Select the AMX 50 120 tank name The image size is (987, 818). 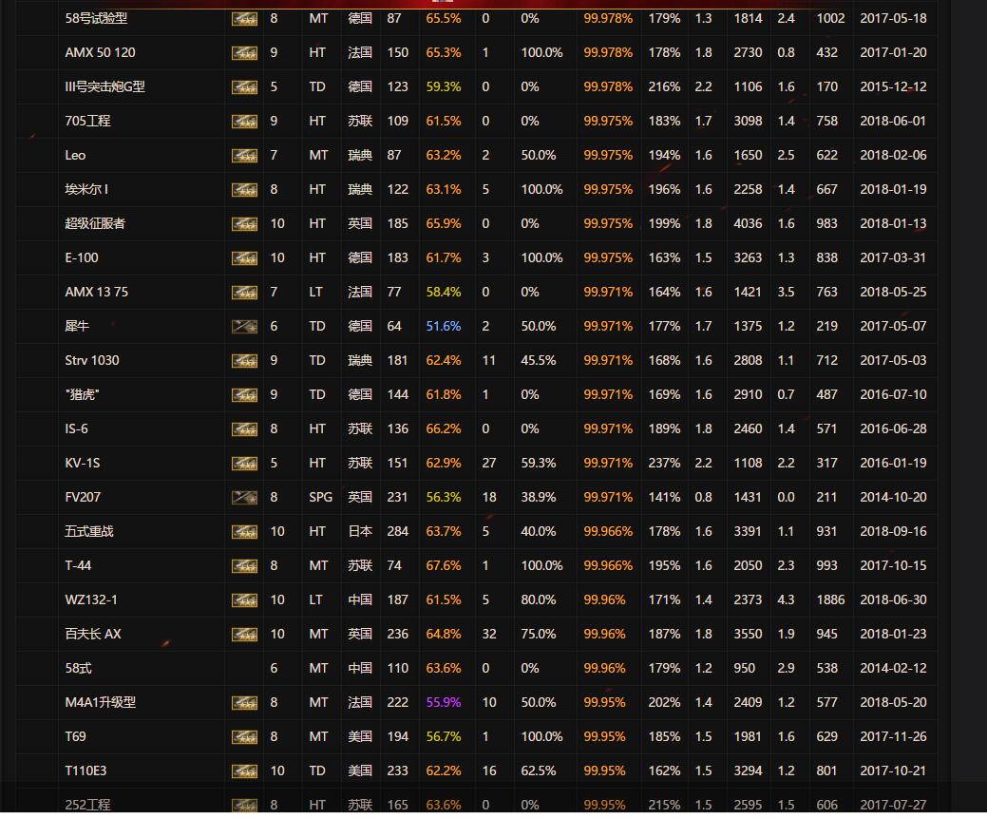click(100, 52)
